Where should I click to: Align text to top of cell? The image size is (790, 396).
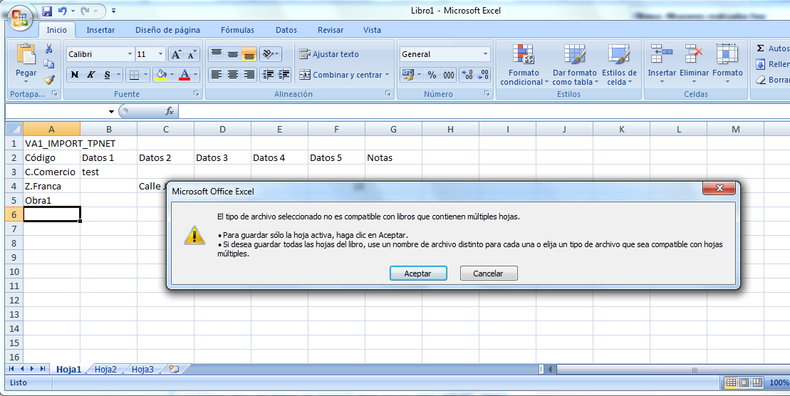point(216,54)
